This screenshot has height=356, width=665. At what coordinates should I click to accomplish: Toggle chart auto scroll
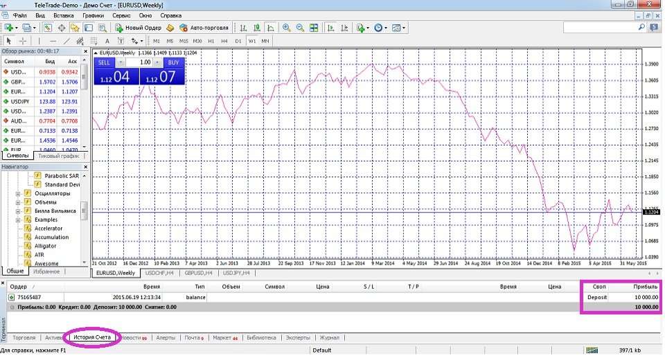(x=331, y=28)
